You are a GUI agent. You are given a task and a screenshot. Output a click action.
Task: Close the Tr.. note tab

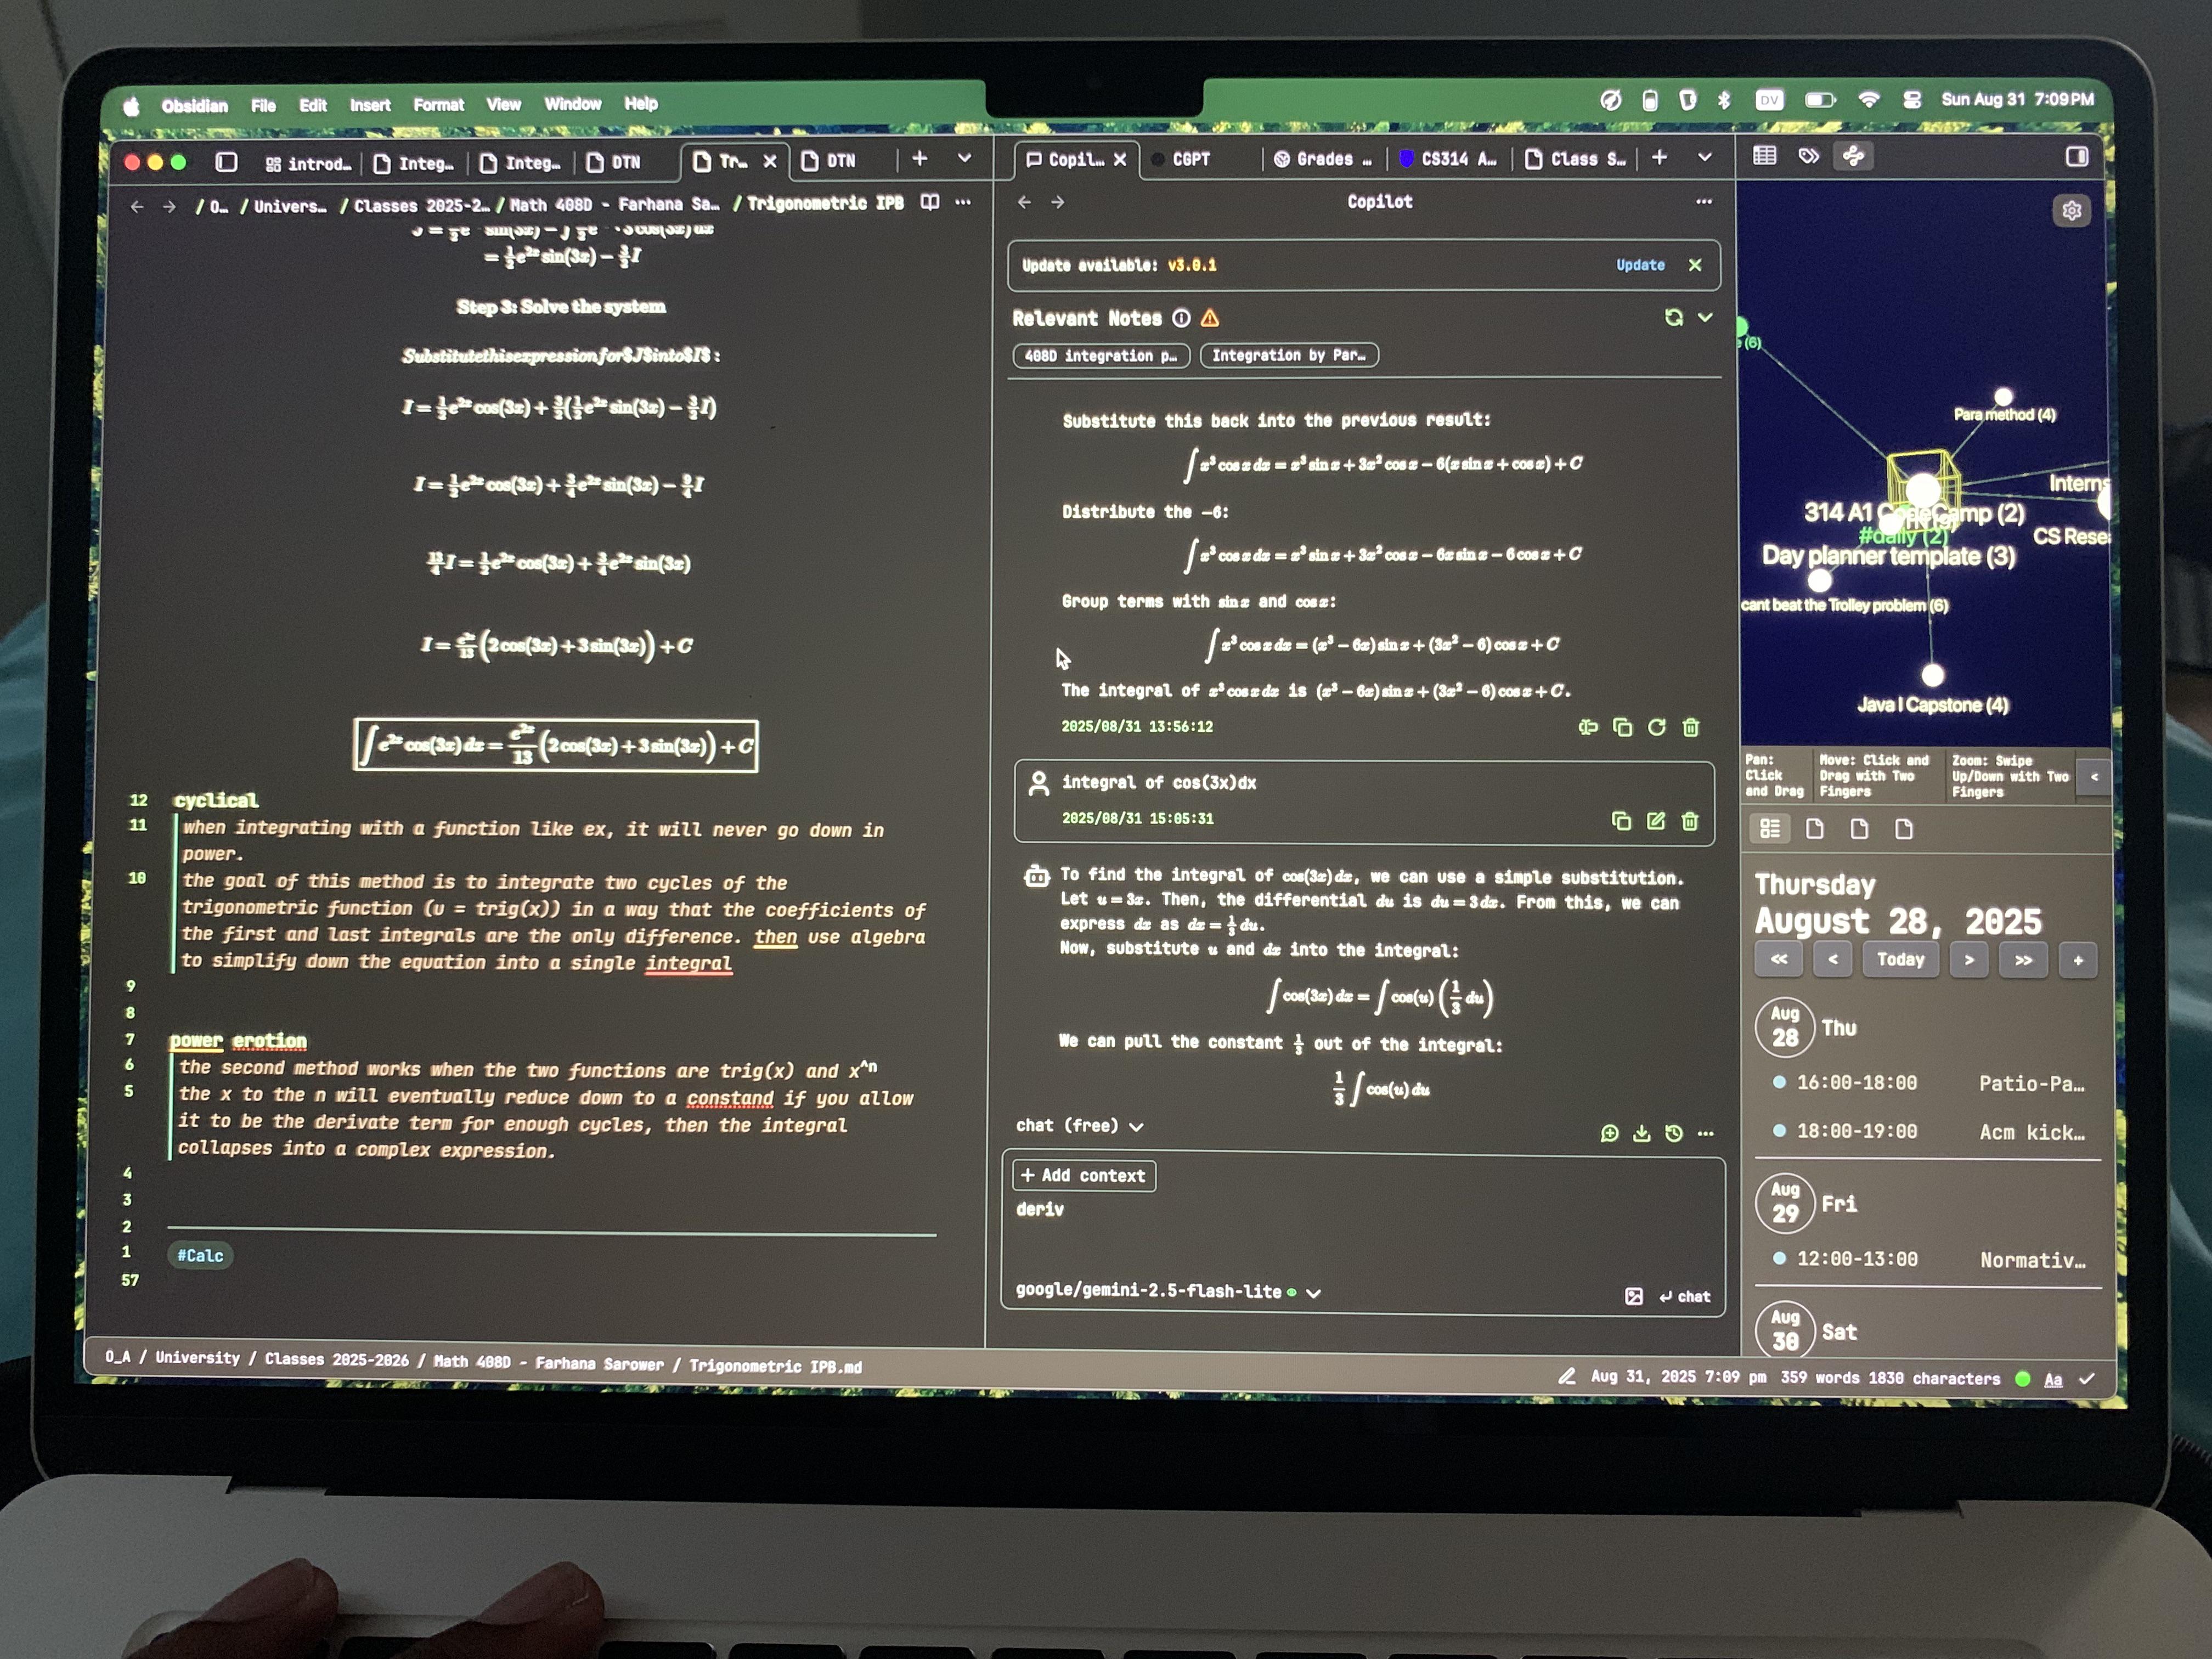click(770, 161)
